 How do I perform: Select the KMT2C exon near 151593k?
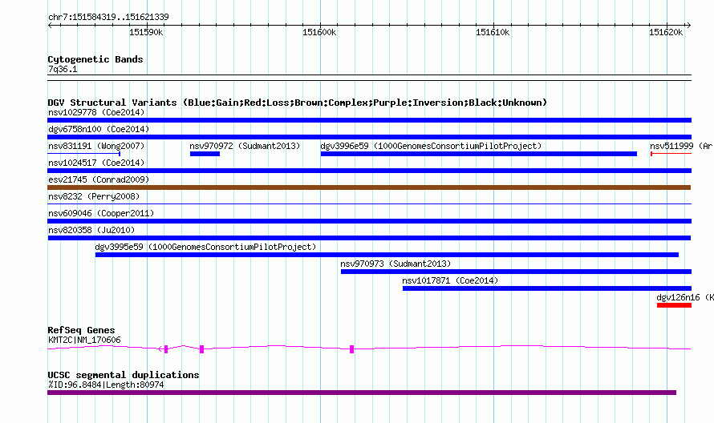(201, 349)
